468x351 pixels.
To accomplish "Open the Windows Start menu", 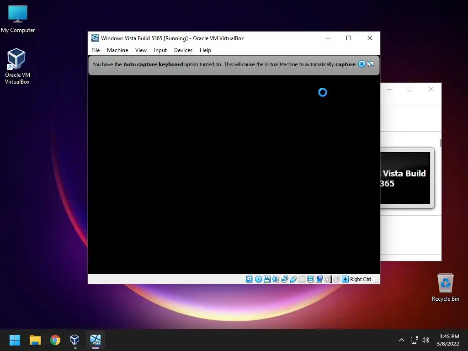I will [x=15, y=340].
